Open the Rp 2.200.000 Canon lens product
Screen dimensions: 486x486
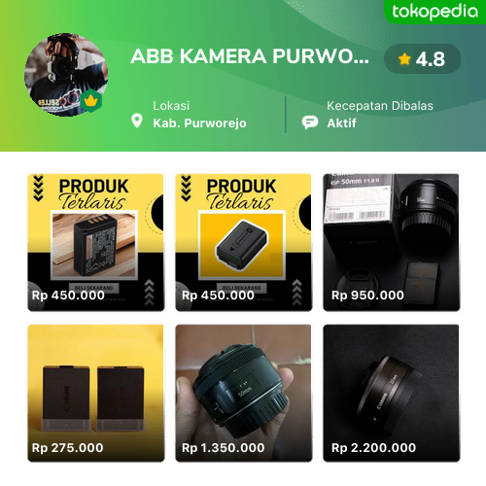pos(392,393)
